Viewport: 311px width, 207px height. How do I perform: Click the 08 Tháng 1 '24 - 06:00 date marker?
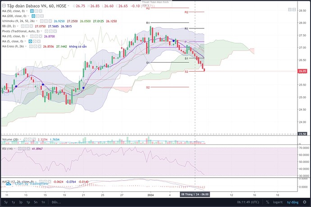[195, 194]
